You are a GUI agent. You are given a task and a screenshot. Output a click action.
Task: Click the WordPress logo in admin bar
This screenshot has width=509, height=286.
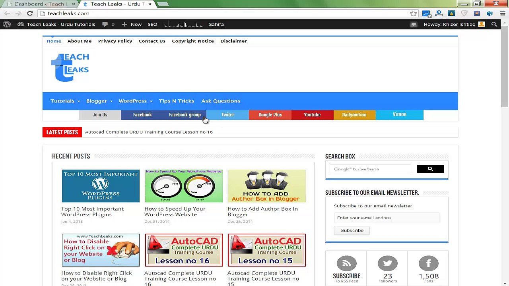pyautogui.click(x=7, y=24)
